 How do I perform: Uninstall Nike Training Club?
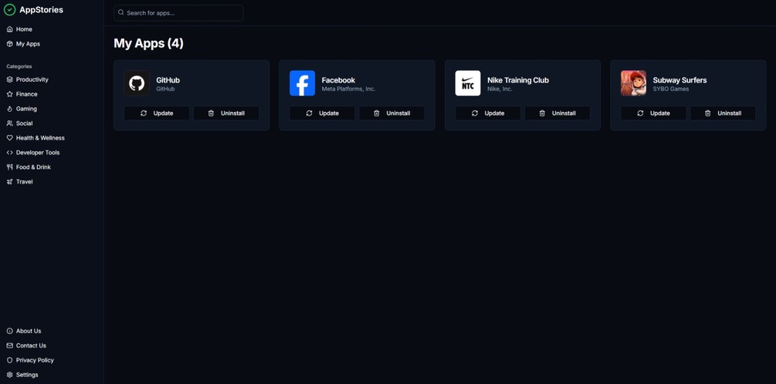click(x=557, y=113)
